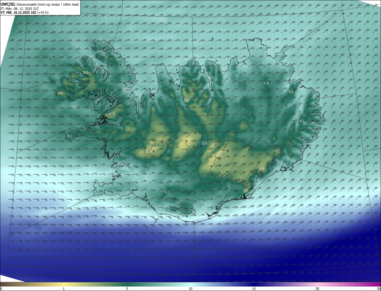The image size is (381, 291).
Task: Click the '50' tick on the color scale
Action: click(378, 289)
